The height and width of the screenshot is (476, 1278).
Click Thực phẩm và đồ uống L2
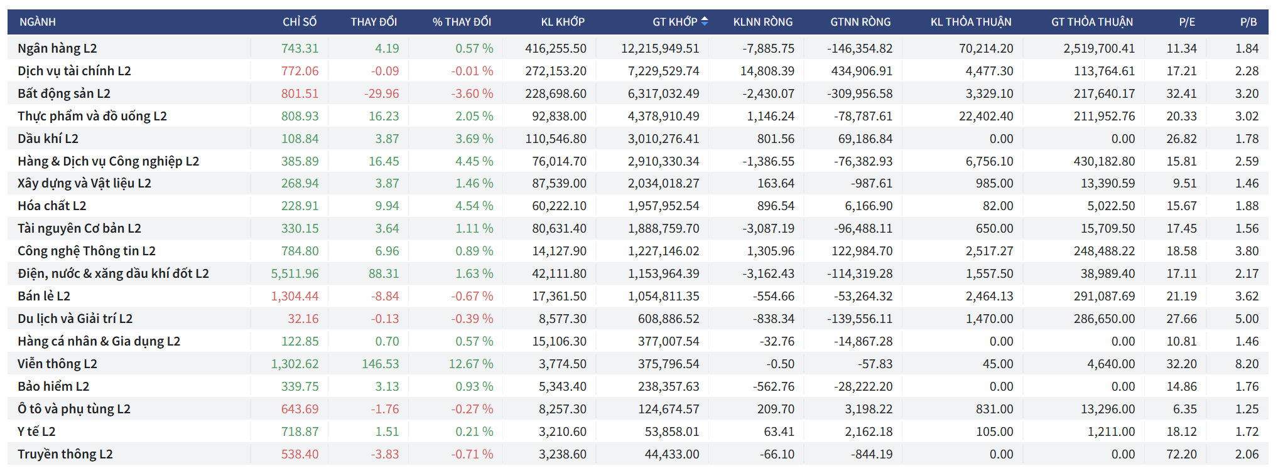pyautogui.click(x=92, y=116)
